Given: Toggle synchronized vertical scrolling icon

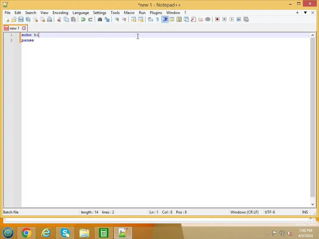Looking at the screenshot, I should [x=133, y=19].
